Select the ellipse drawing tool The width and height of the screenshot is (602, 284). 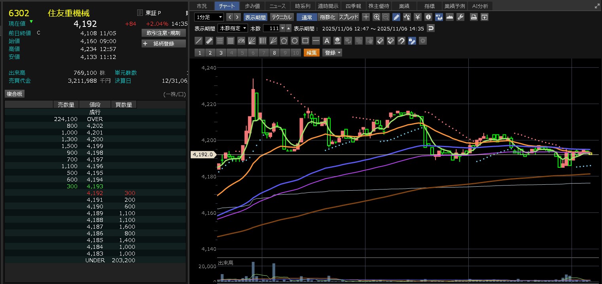point(295,41)
